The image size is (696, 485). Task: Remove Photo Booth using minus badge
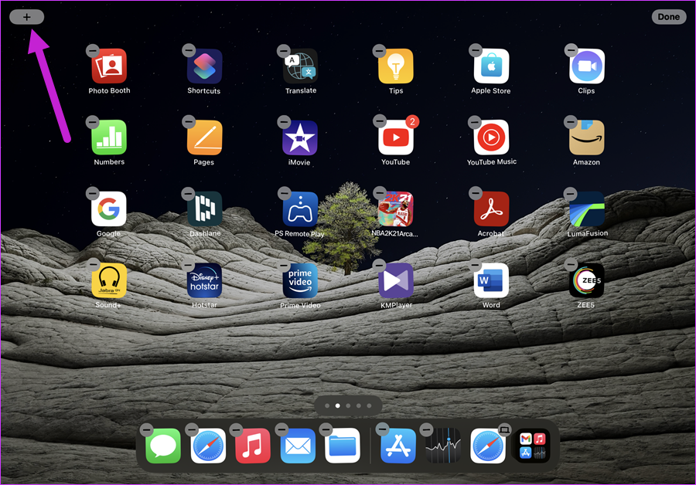point(92,50)
